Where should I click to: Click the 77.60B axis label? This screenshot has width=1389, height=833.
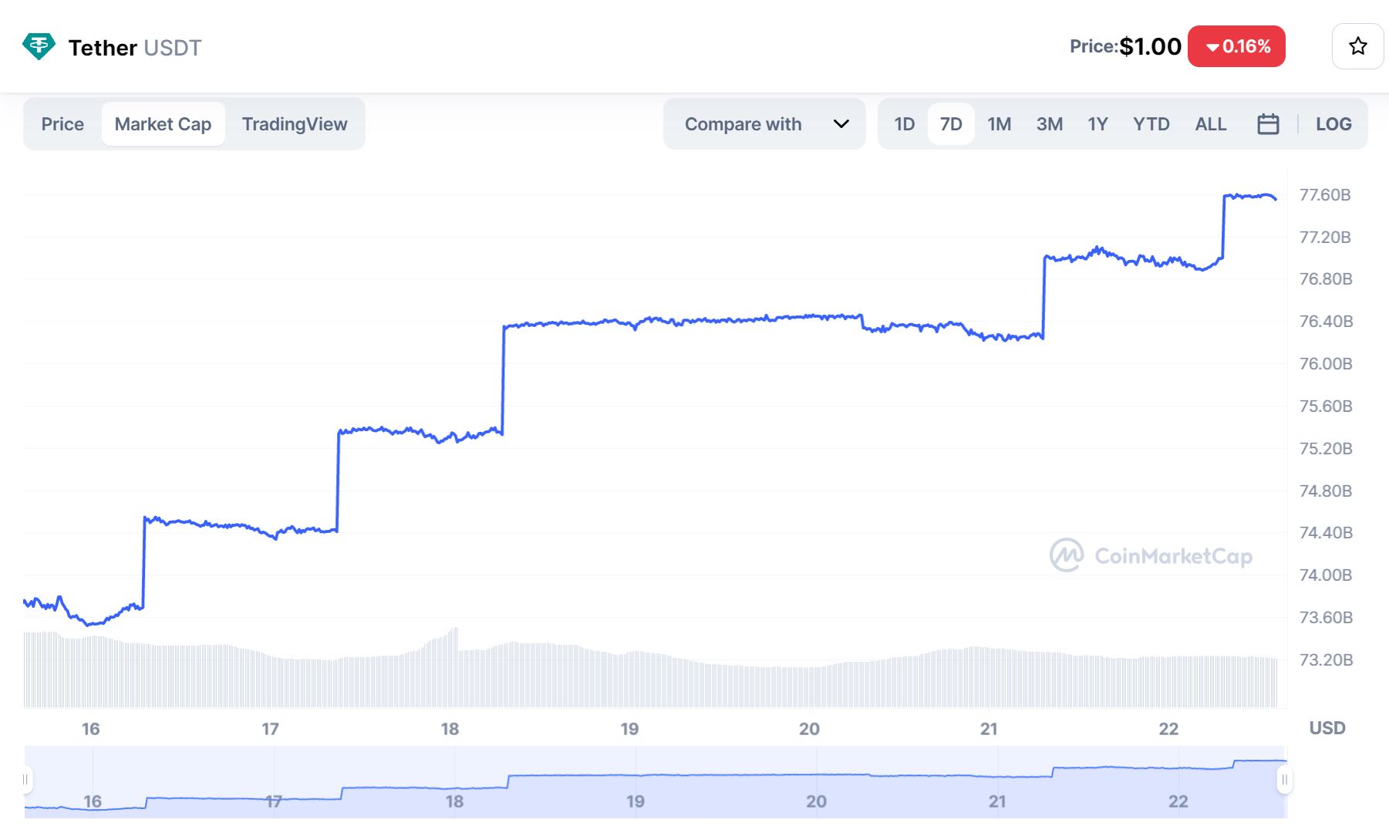pyautogui.click(x=1325, y=195)
